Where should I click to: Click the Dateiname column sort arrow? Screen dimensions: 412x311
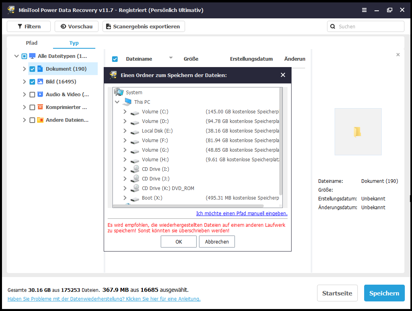pos(171,57)
